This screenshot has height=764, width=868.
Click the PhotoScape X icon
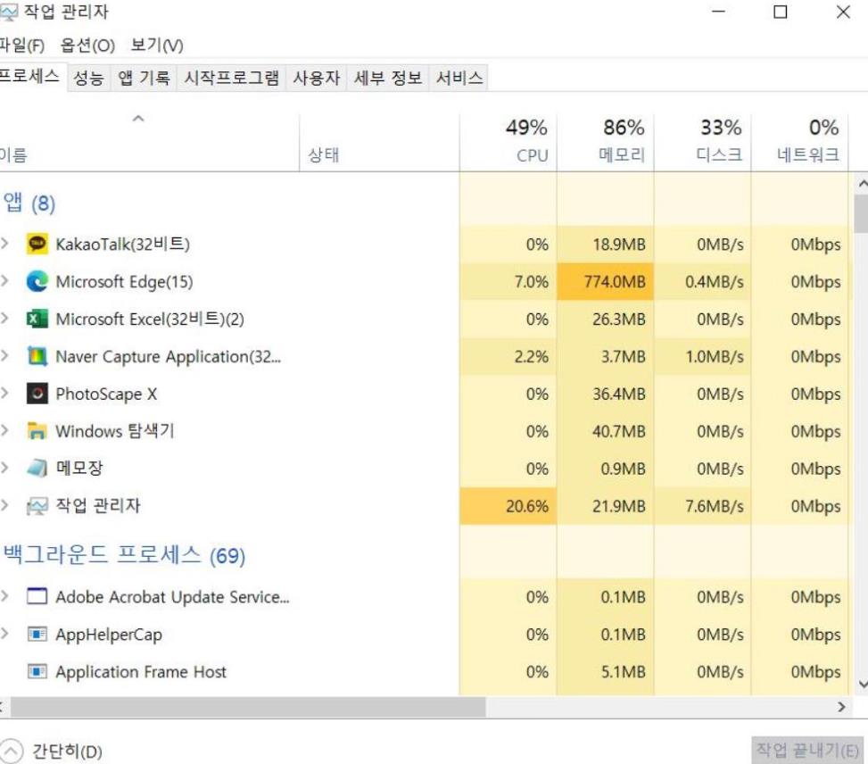point(37,394)
